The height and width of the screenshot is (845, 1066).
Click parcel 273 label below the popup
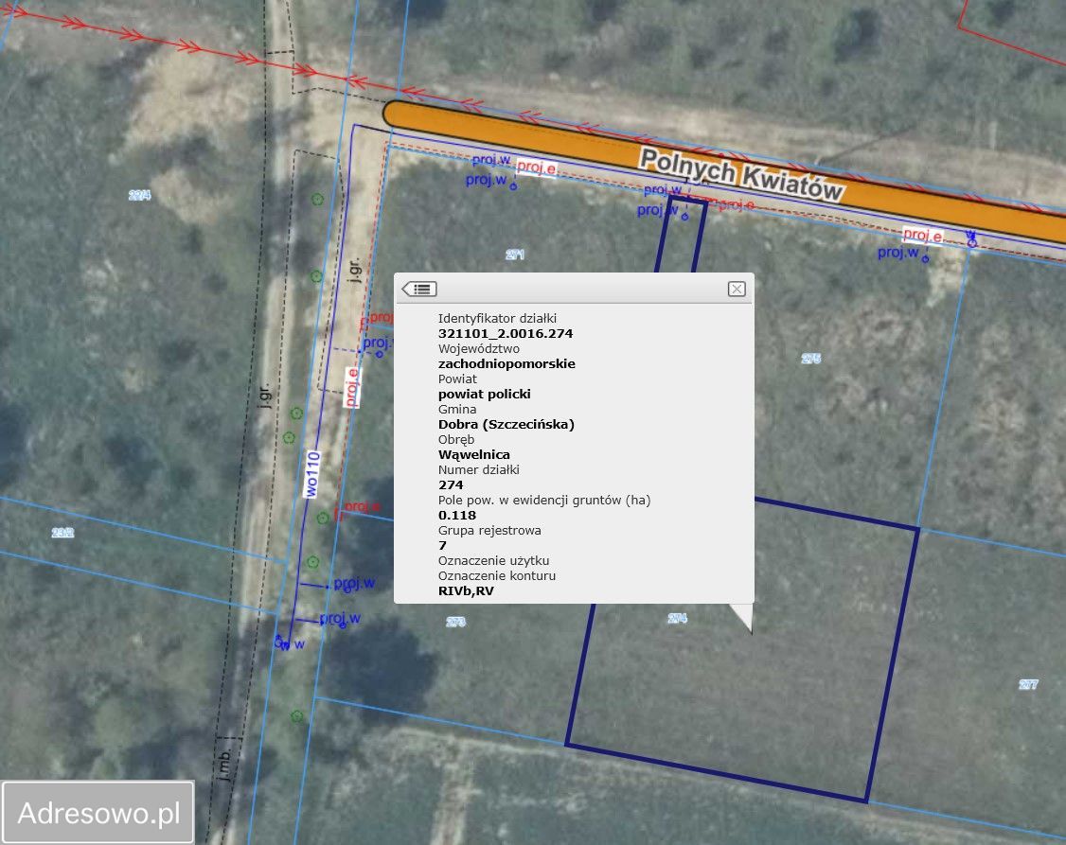pyautogui.click(x=455, y=622)
